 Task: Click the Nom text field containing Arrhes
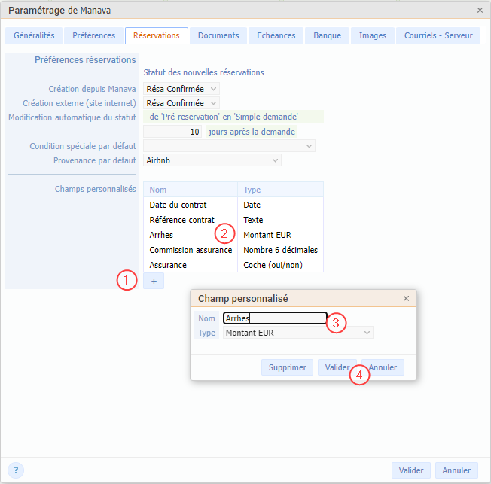coord(275,318)
